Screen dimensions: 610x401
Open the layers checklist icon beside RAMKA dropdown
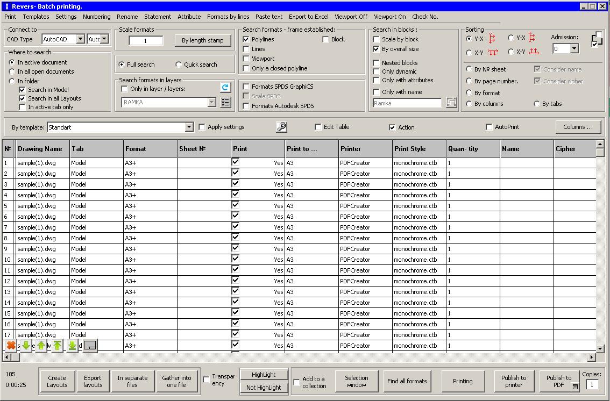tap(225, 102)
